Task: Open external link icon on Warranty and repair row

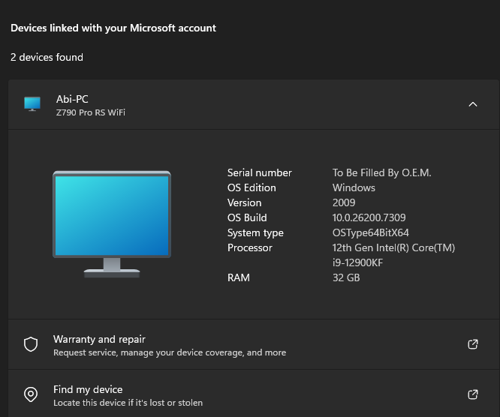Action: click(472, 344)
